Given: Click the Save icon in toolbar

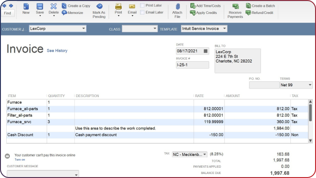Looking at the screenshot, I should 39,6.
